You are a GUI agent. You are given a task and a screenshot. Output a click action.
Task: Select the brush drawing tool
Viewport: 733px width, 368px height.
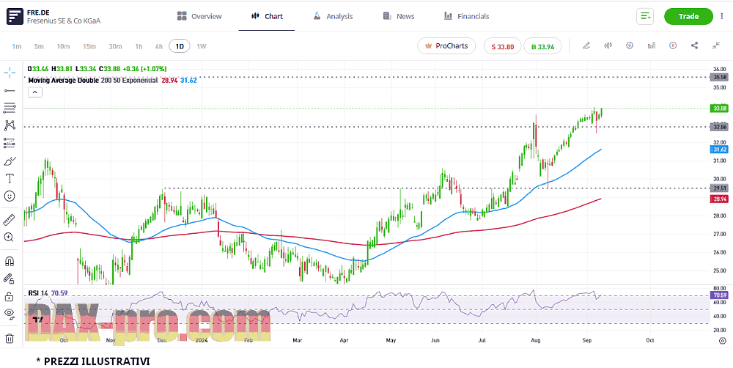(x=10, y=161)
